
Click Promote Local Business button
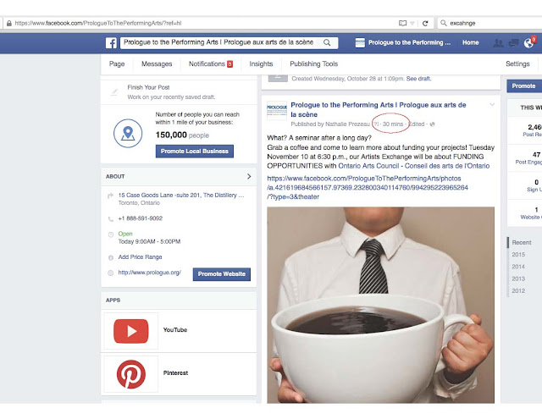195,152
